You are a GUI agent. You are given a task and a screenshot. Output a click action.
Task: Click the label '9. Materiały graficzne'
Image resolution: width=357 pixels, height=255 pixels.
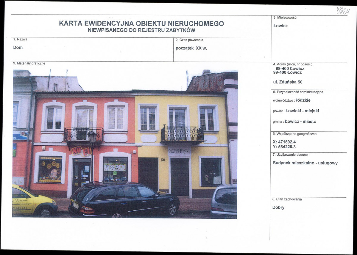(x=29, y=63)
